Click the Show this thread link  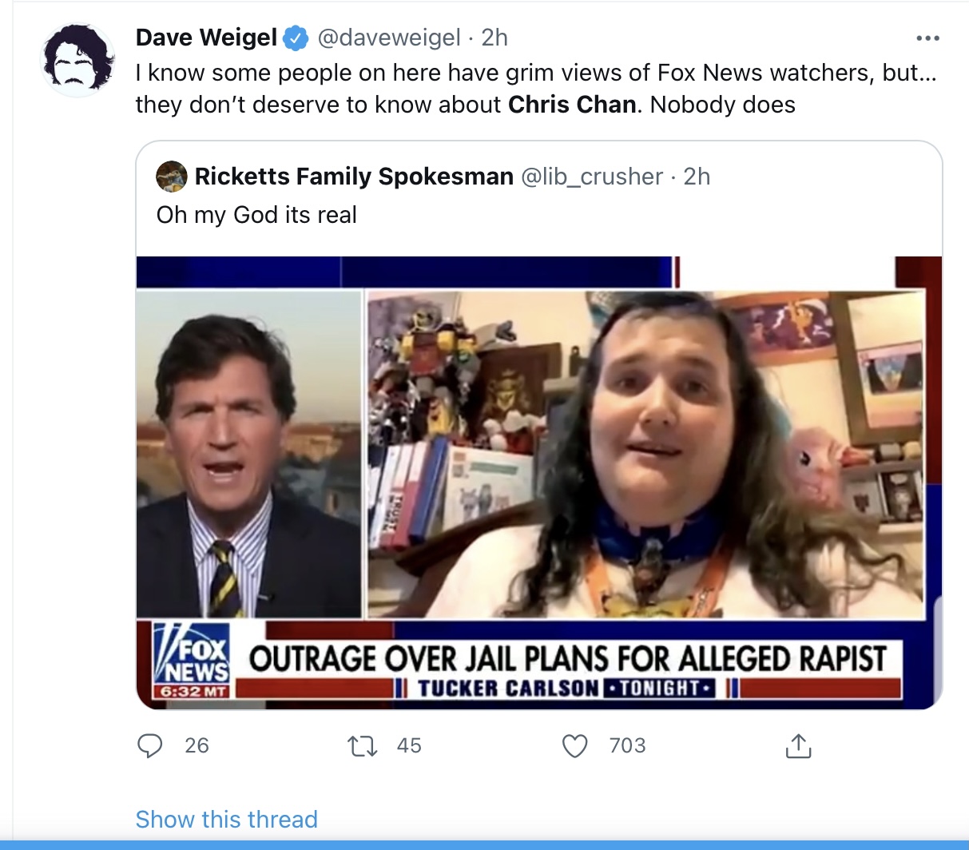pyautogui.click(x=227, y=819)
